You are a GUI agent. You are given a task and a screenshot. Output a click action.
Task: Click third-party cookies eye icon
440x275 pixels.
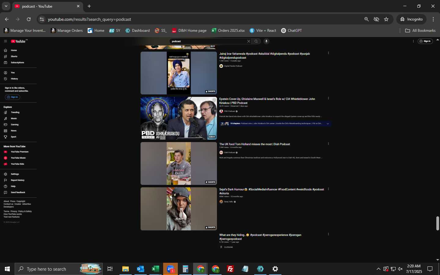click(x=376, y=19)
